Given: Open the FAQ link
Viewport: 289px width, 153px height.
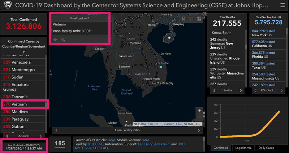Looking at the screenshot, I should 104,148.
